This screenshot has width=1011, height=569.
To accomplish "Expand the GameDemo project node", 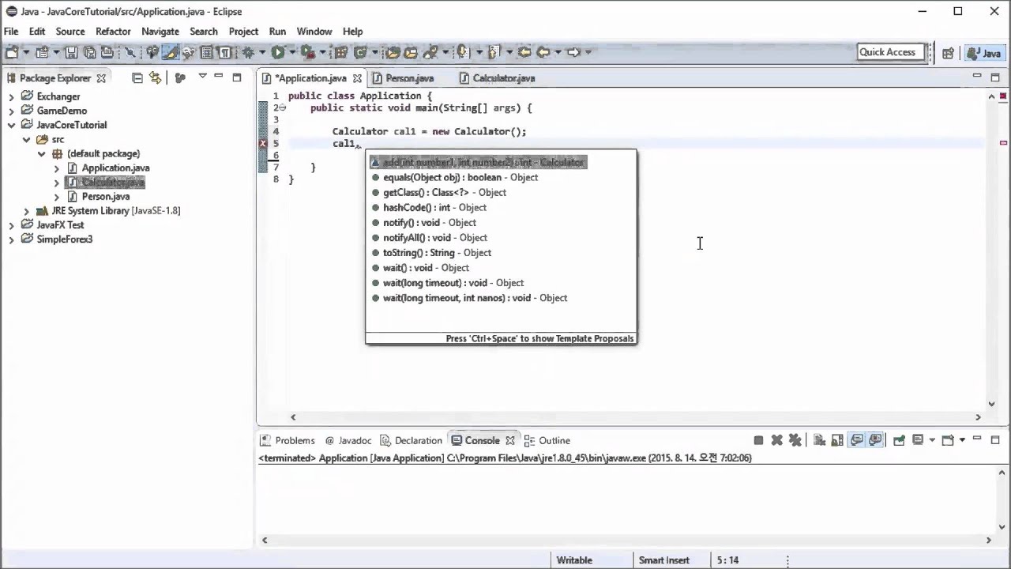I will pos(11,111).
